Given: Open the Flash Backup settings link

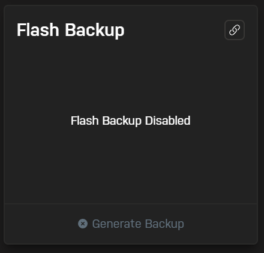Looking at the screenshot, I should coord(235,30).
